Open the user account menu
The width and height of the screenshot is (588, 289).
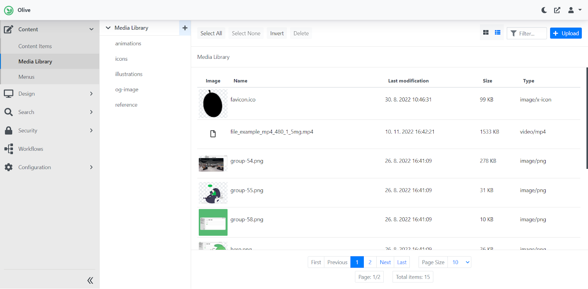click(x=575, y=10)
